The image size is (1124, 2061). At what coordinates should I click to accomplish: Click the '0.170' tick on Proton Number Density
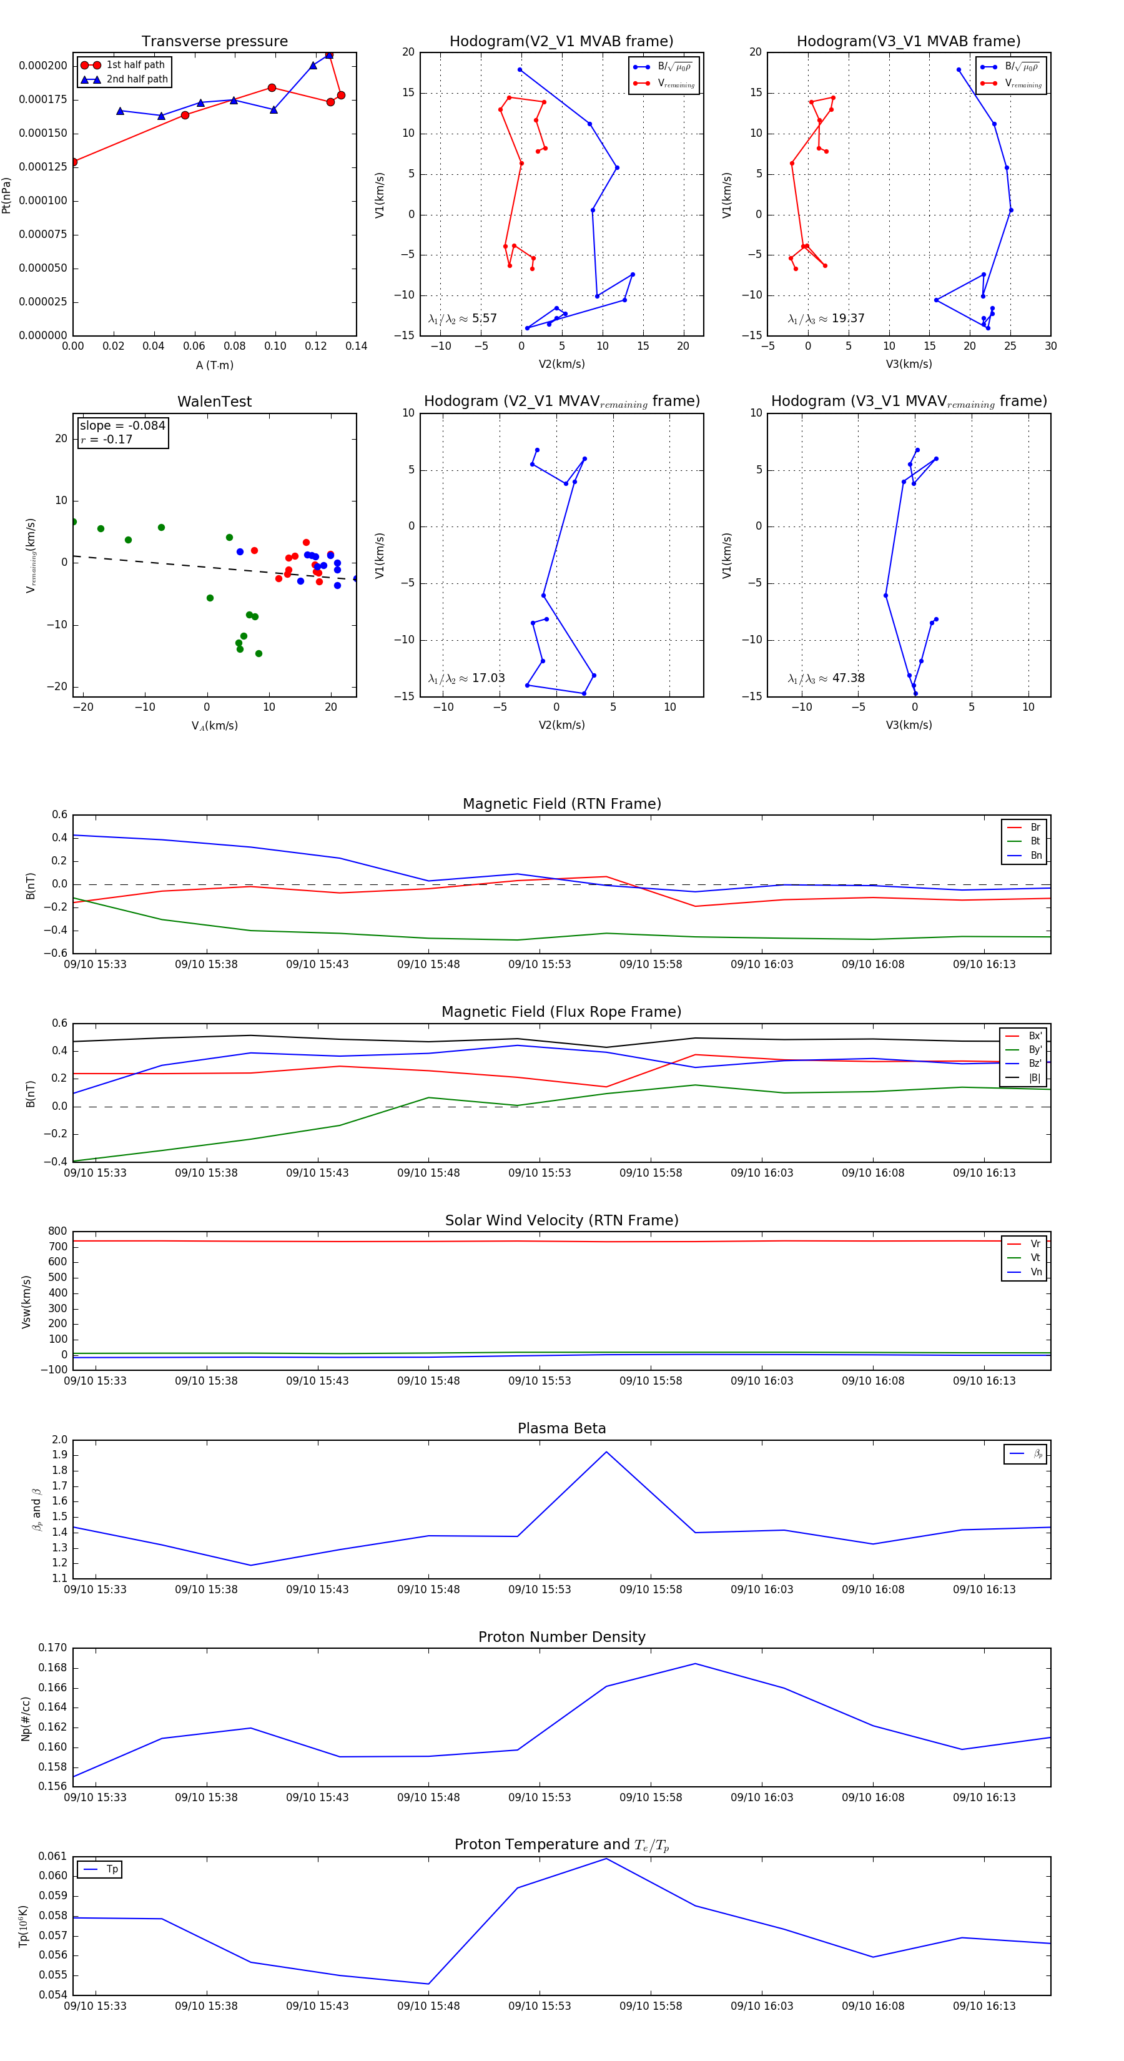click(x=53, y=1648)
